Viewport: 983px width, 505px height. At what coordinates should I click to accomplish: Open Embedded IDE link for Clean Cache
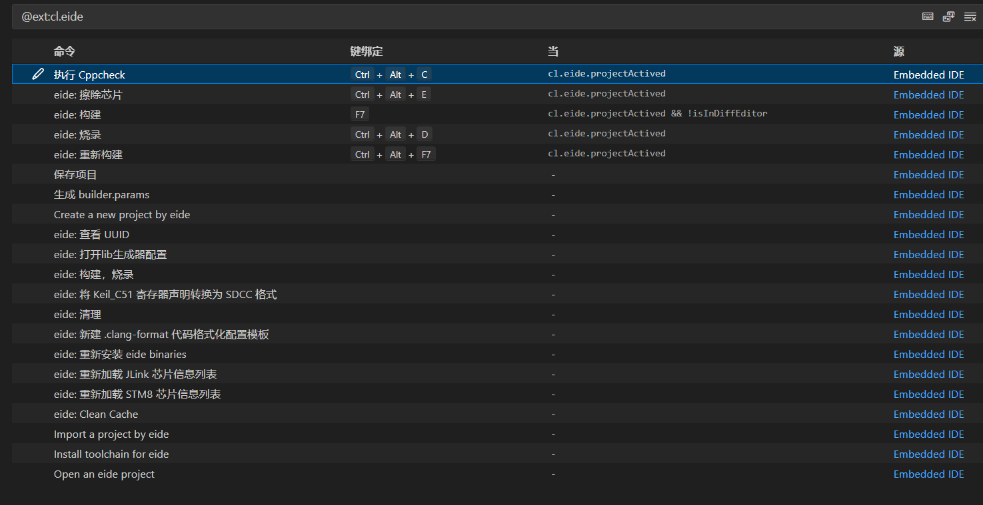928,414
